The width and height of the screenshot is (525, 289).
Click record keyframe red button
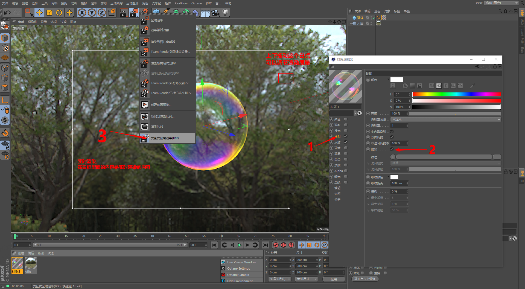point(276,245)
